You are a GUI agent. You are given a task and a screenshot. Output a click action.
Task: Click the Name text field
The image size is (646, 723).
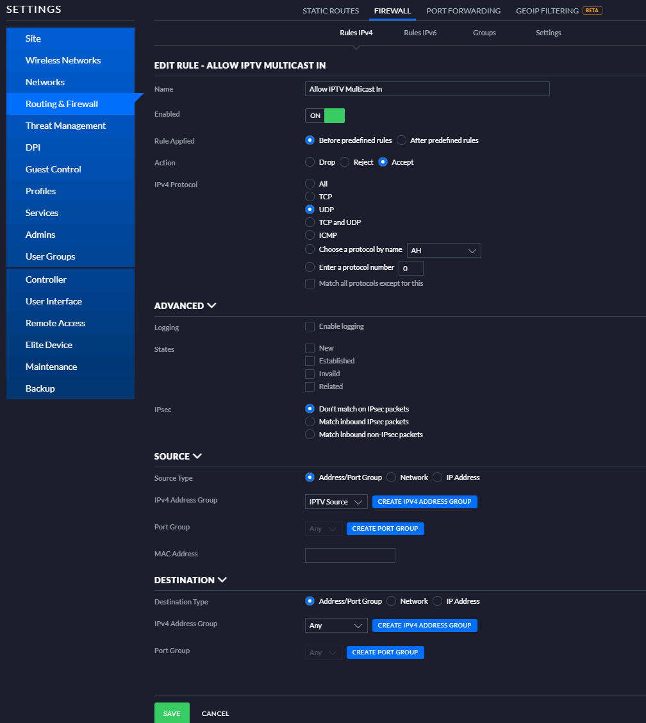coord(427,89)
